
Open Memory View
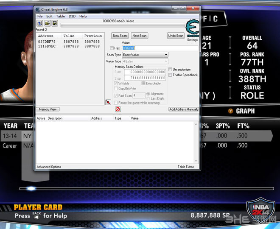pyautogui.click(x=48, y=109)
